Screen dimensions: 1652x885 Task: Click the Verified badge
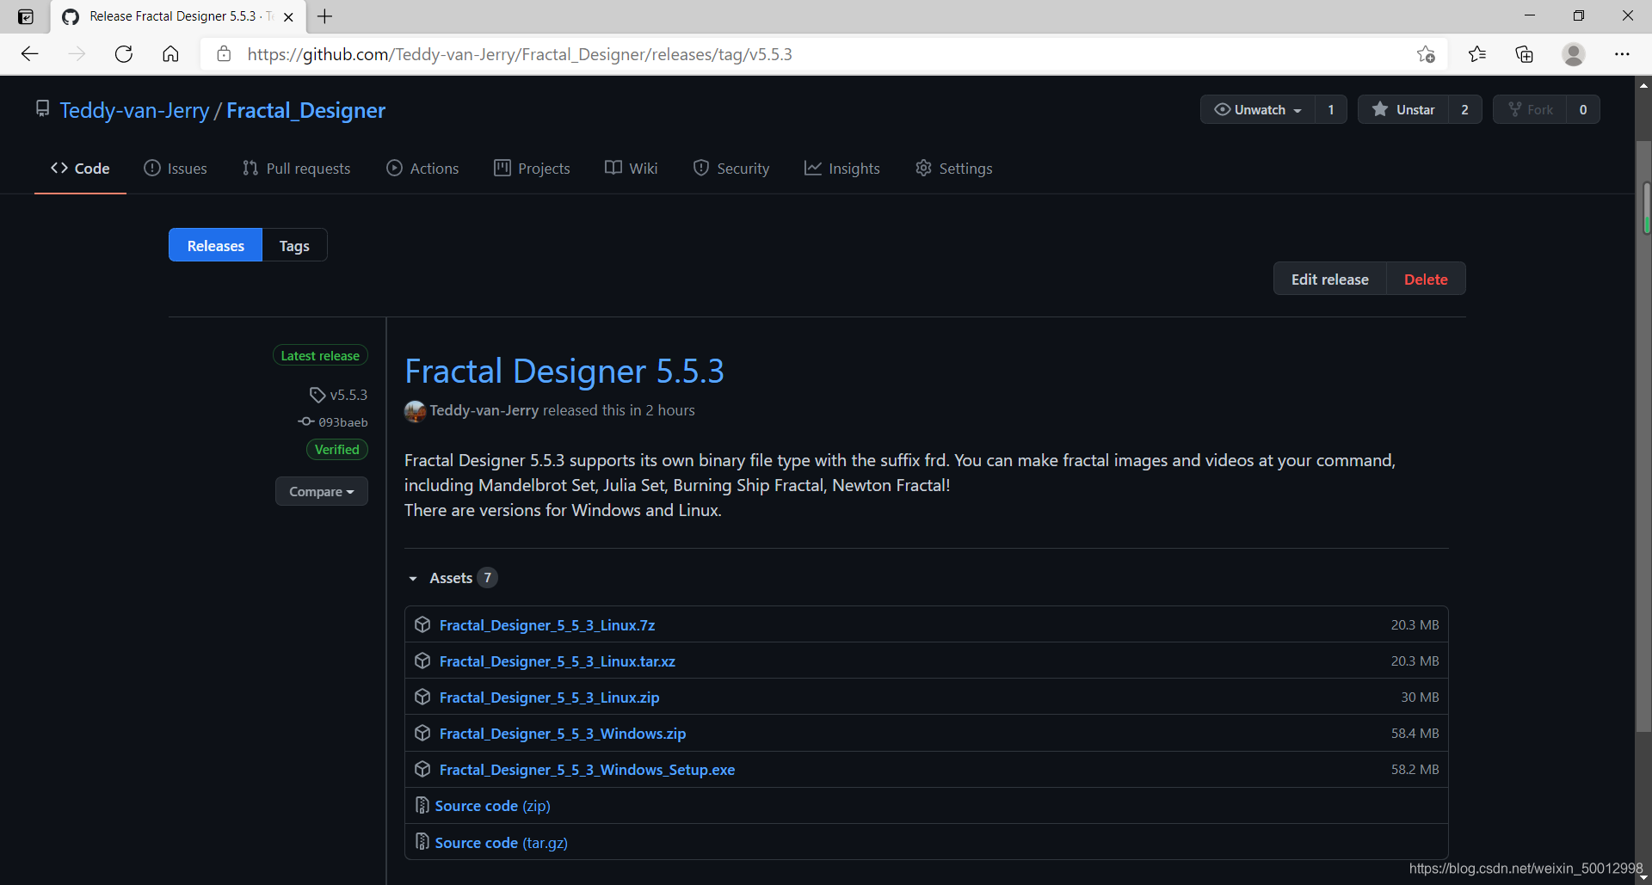[336, 449]
